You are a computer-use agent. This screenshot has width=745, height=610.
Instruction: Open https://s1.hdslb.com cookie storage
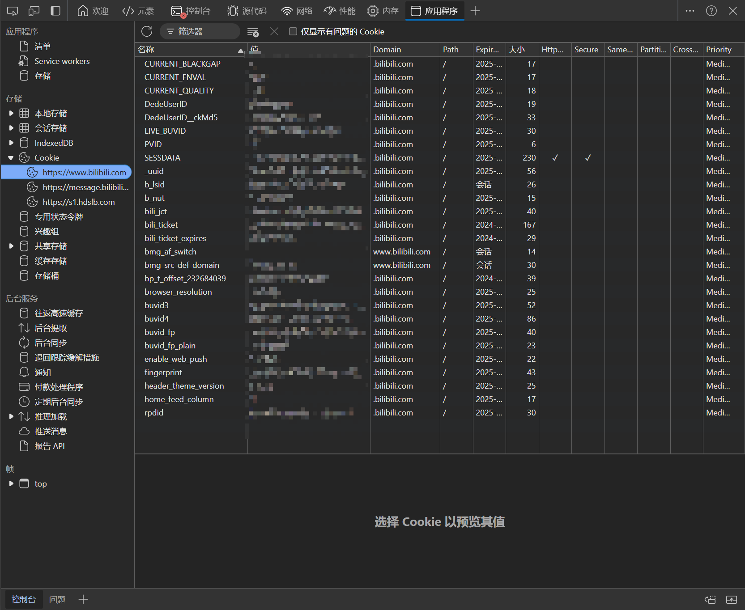tap(77, 202)
